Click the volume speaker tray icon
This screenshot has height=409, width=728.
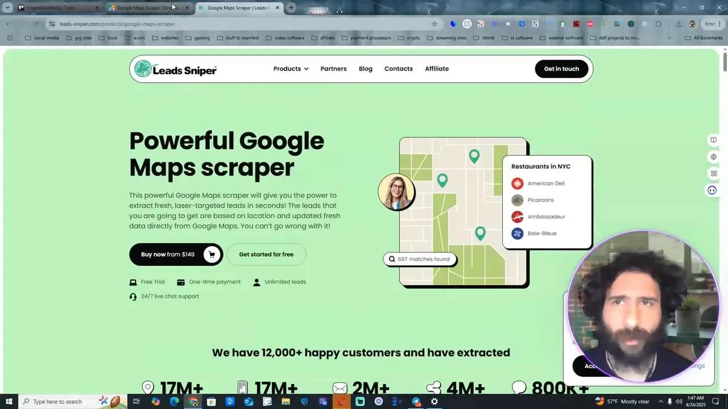(679, 402)
